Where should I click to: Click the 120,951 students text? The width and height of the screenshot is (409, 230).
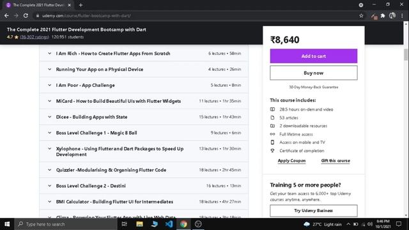68,37
